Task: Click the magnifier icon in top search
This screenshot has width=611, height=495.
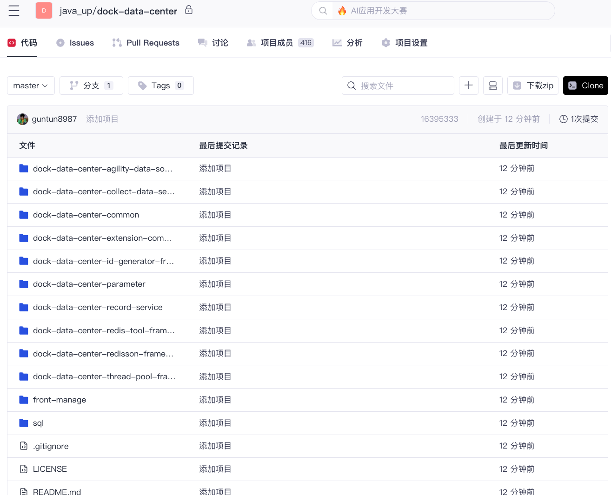Action: pyautogui.click(x=323, y=11)
